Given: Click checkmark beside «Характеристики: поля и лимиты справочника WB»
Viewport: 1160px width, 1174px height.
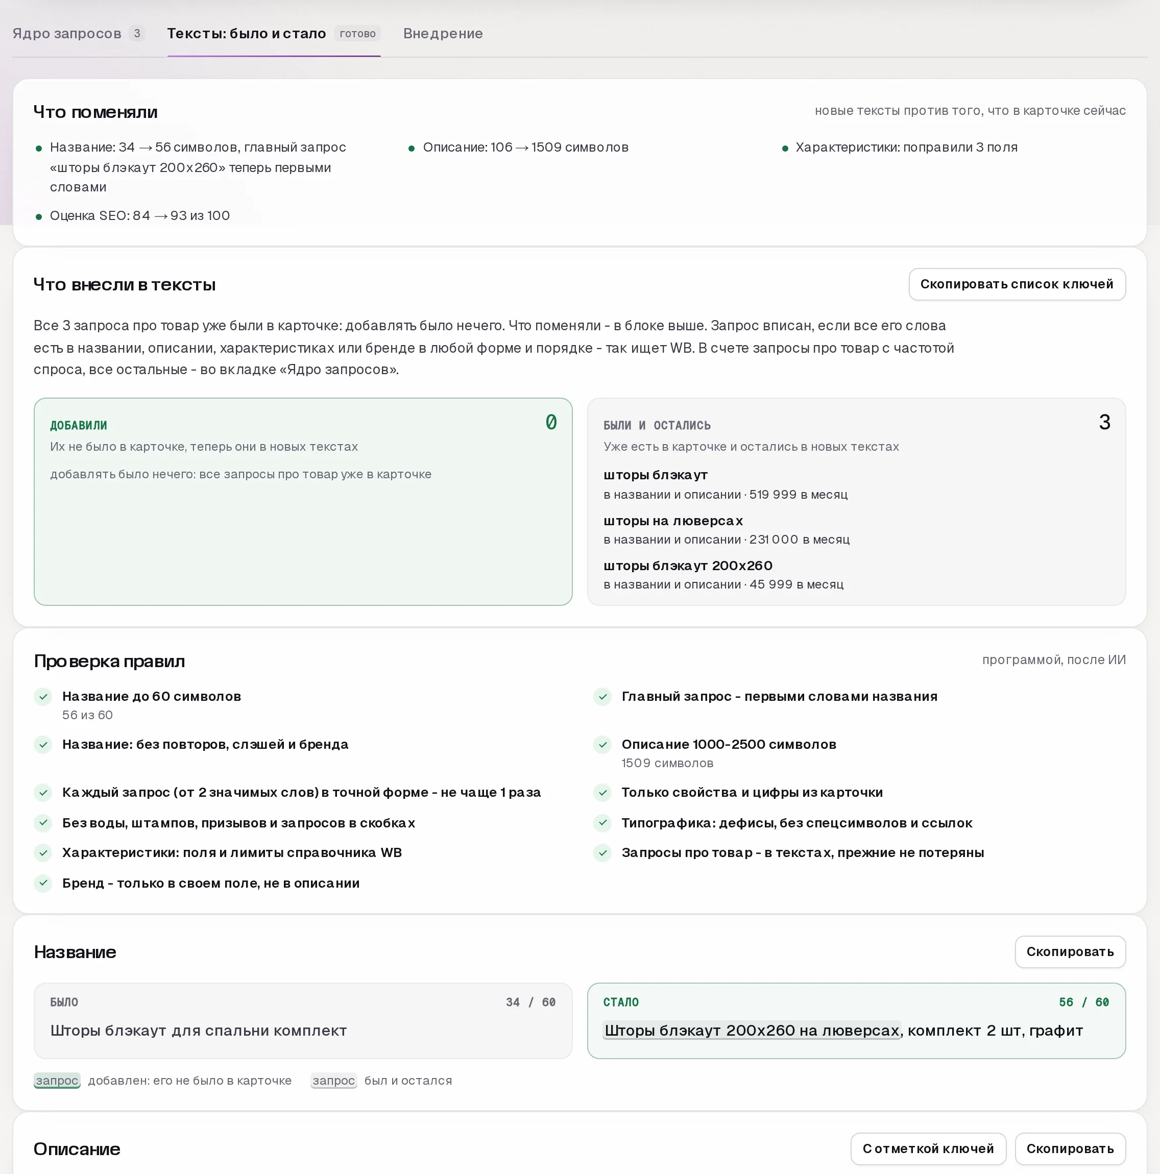Looking at the screenshot, I should (x=43, y=852).
